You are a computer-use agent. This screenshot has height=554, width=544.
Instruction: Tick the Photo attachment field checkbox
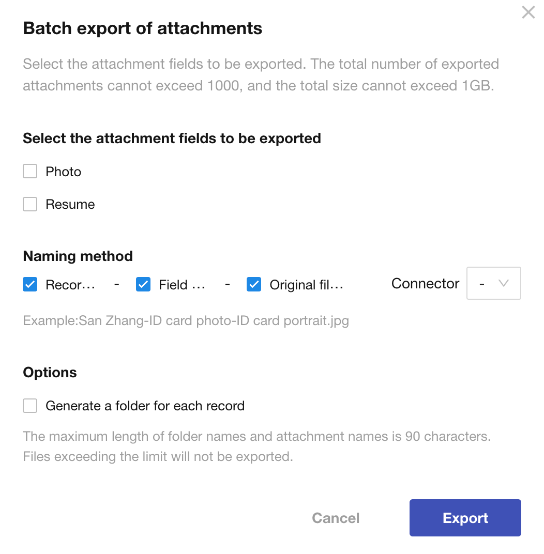pyautogui.click(x=30, y=172)
